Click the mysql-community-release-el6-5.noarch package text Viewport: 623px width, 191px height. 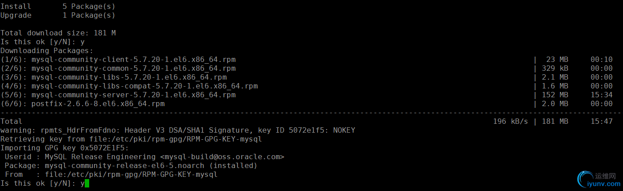point(125,166)
